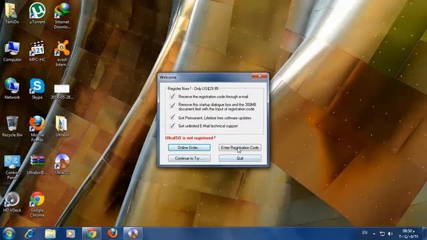
Task: Select the 2014-05-28 file on desktop
Action: (62, 92)
